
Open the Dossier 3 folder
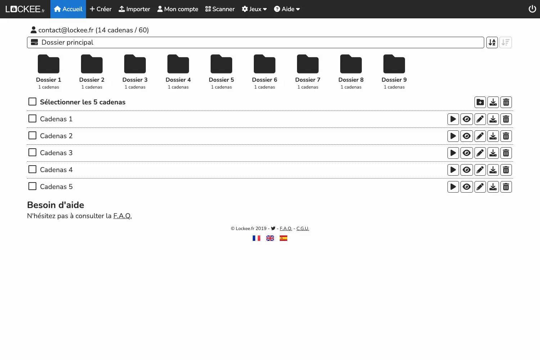click(x=135, y=72)
